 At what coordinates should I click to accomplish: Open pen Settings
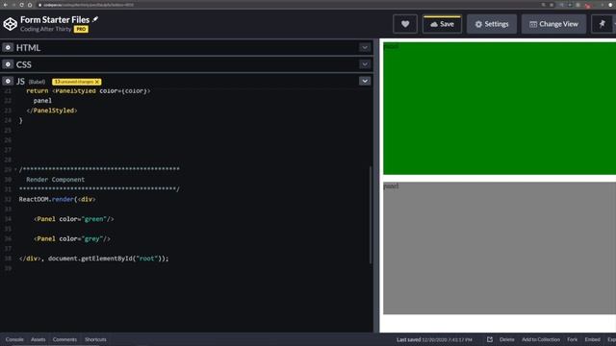pos(492,24)
